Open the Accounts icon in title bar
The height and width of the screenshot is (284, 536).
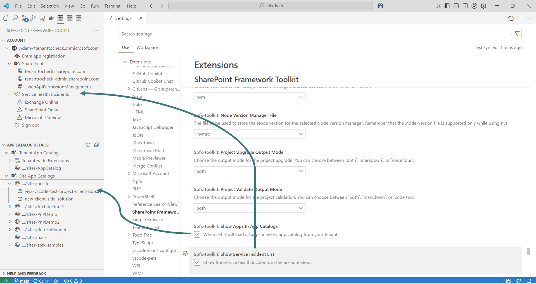click(474, 6)
